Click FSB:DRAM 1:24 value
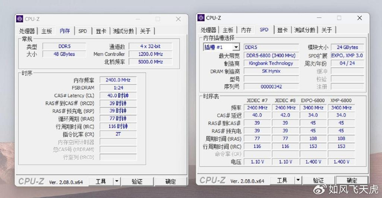Image resolution: width=382 pixels, height=198 pixels. click(118, 88)
